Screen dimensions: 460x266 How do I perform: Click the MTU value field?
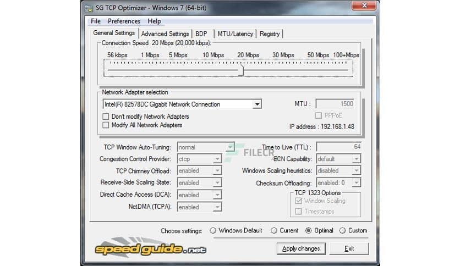click(x=335, y=104)
